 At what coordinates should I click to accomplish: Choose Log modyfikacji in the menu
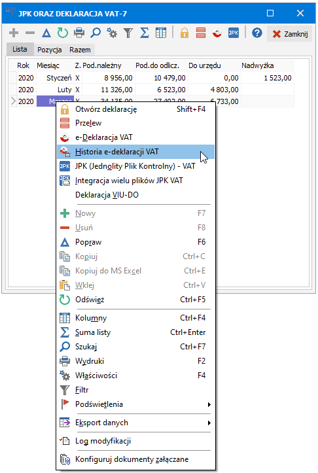click(135, 441)
